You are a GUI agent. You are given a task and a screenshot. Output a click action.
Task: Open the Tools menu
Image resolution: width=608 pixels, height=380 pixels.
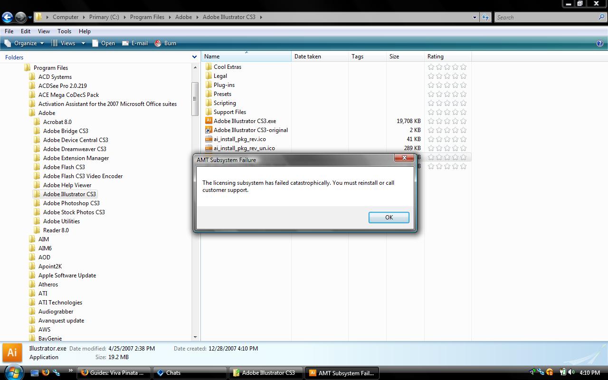(x=64, y=31)
